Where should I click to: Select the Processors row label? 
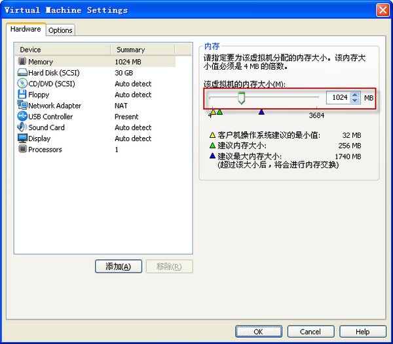pyautogui.click(x=45, y=150)
